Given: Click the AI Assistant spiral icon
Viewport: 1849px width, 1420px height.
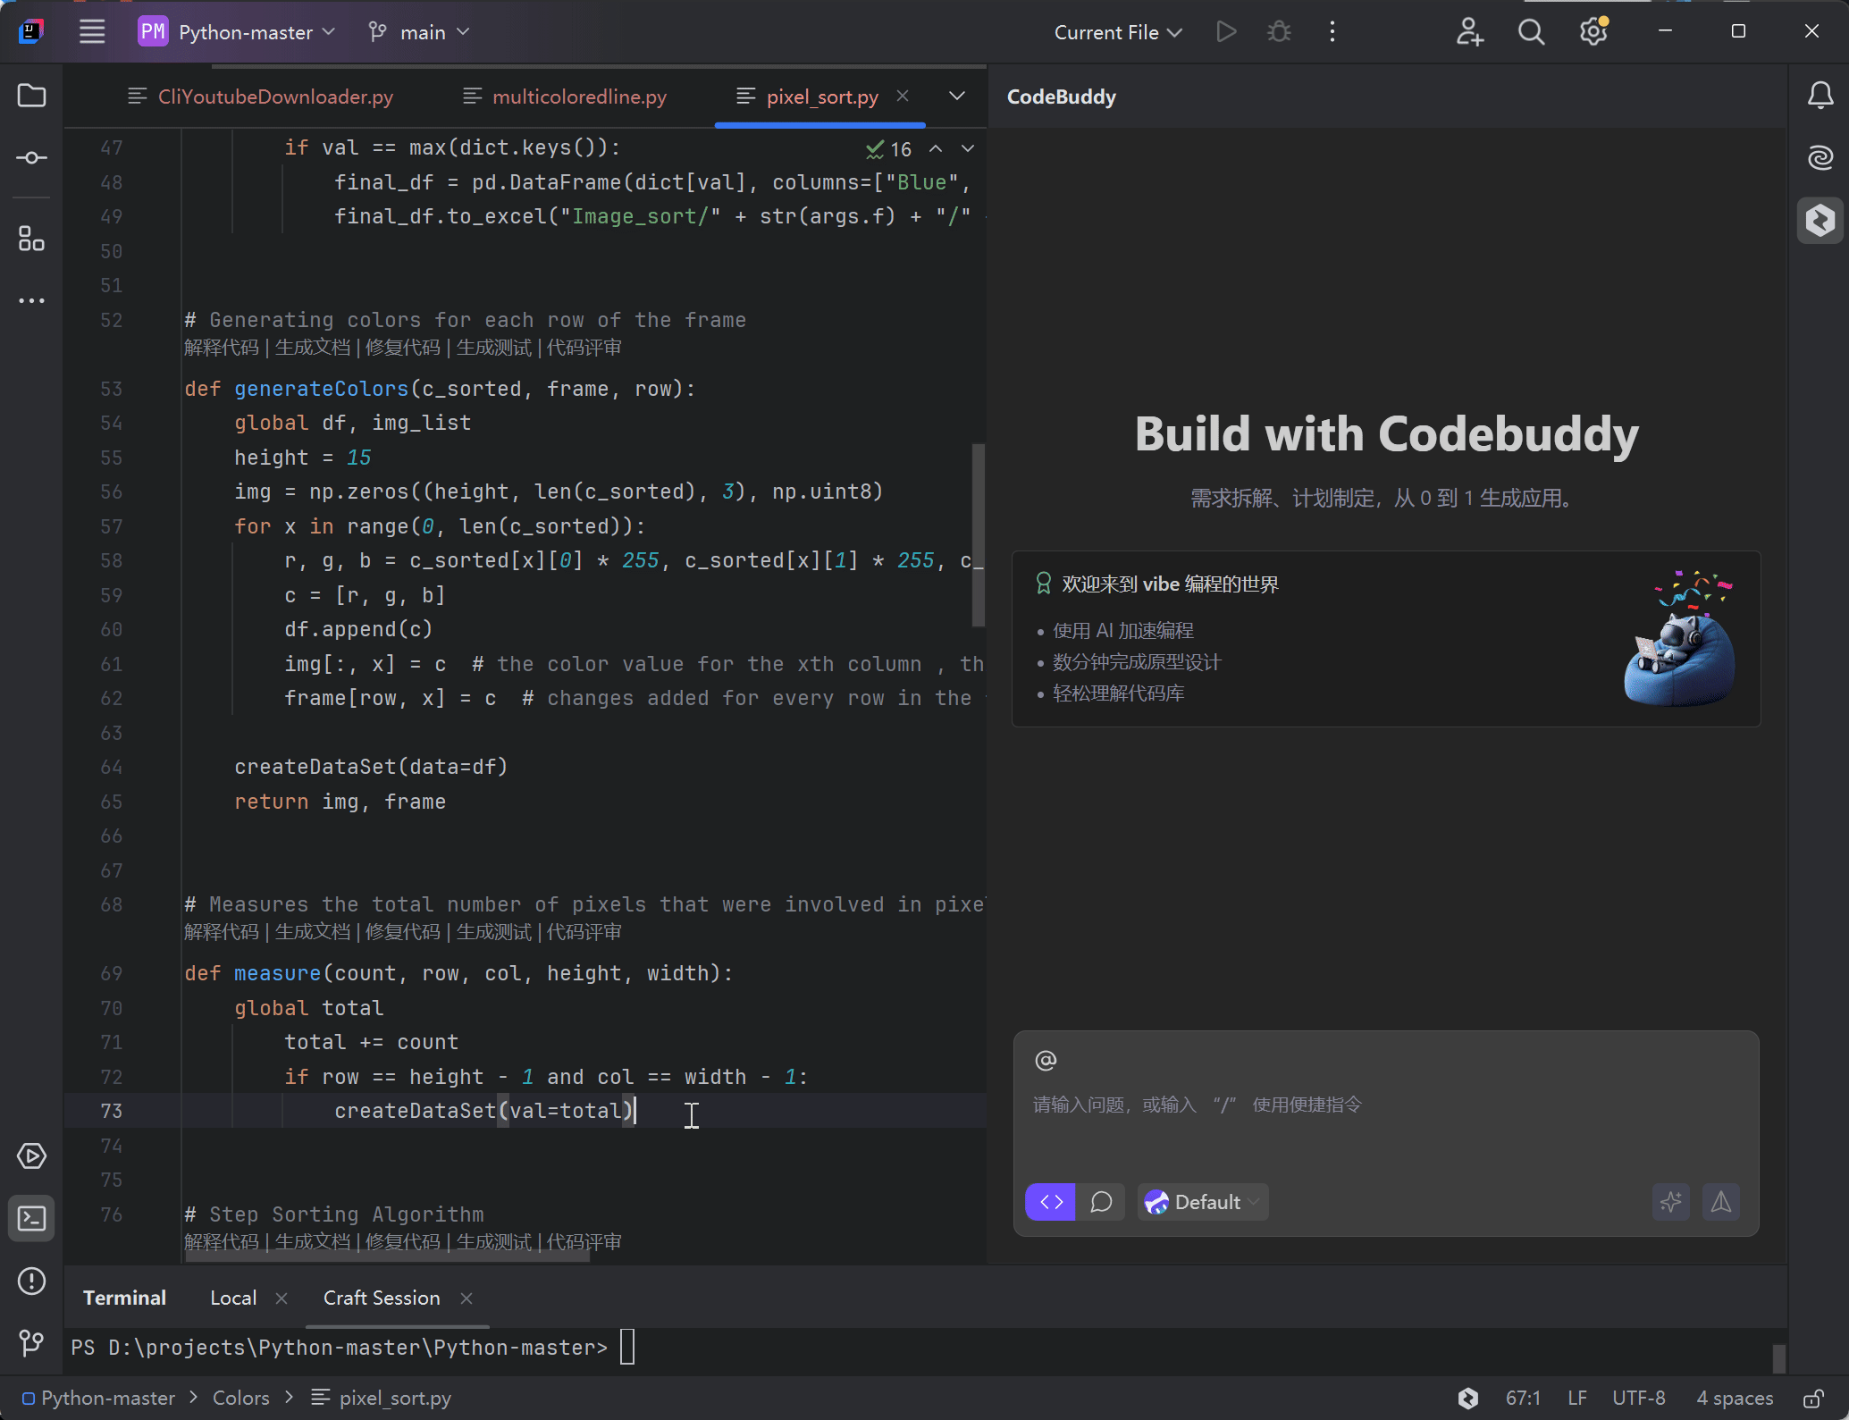Looking at the screenshot, I should [1820, 158].
